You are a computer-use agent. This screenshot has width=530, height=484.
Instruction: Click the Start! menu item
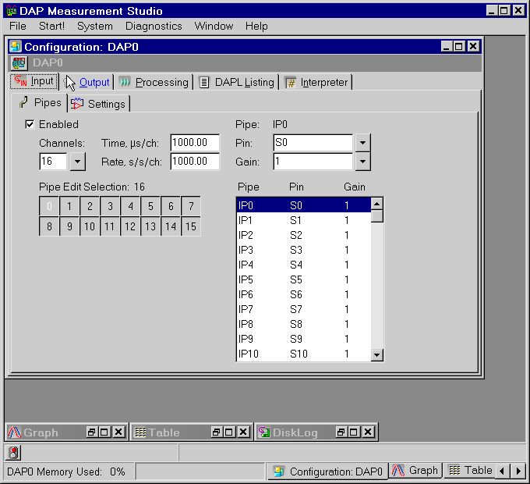(x=52, y=26)
